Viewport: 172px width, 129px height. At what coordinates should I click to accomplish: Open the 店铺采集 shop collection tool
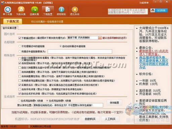[34, 11]
